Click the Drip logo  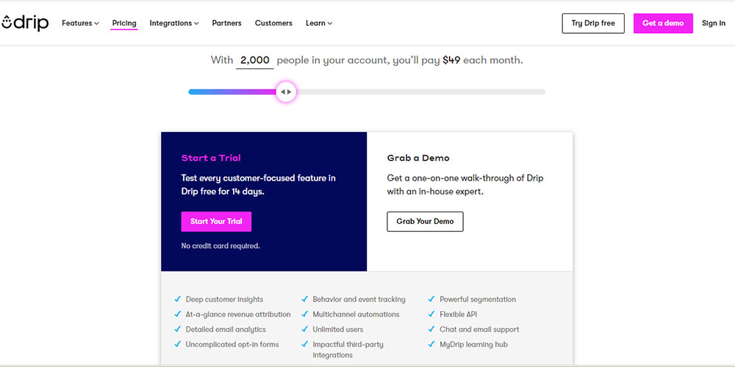(x=25, y=23)
